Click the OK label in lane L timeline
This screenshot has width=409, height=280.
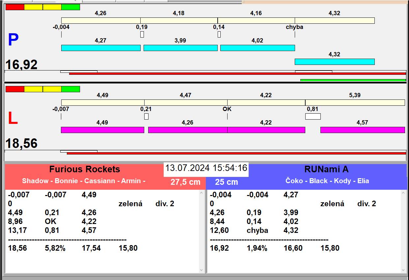227,109
